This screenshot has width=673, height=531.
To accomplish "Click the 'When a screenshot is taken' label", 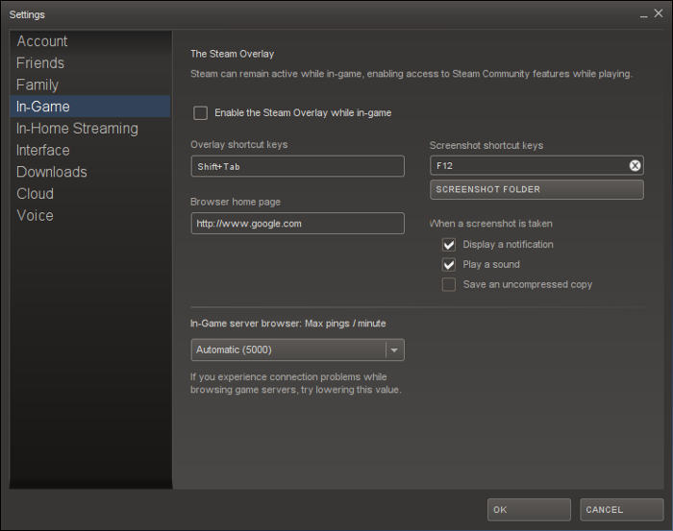I will (490, 224).
